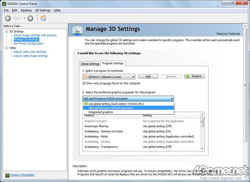Viewport: 250px width, 182px height.
Task: Switch to the Global Settings tab
Action: [90, 64]
